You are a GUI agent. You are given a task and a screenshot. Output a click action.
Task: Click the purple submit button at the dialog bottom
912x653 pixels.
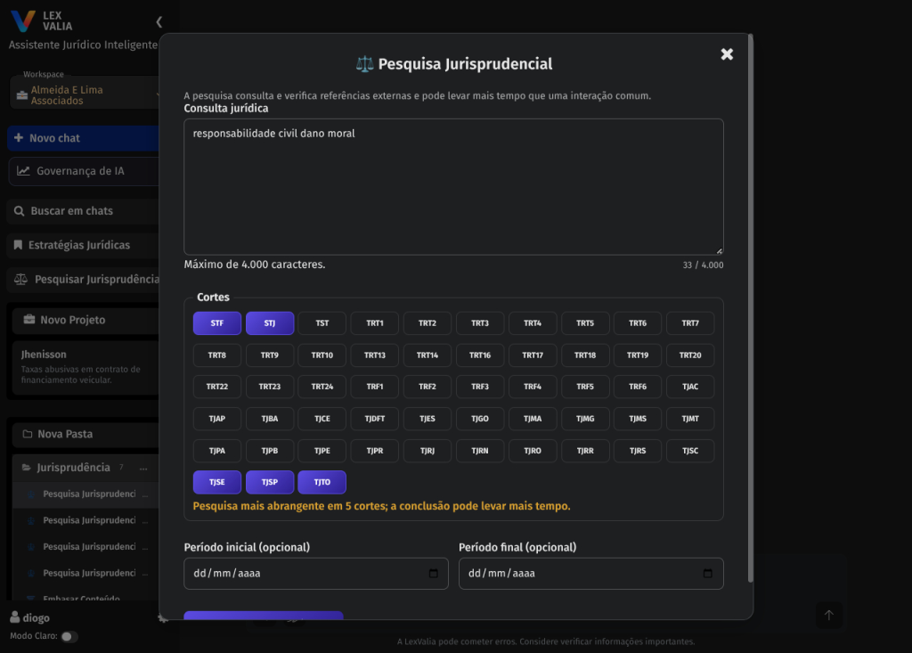click(264, 616)
